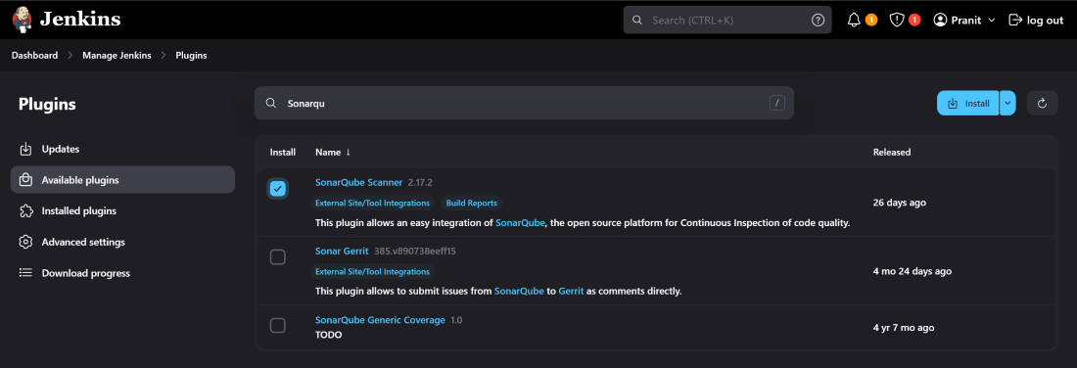1077x368 pixels.
Task: Click the Available plugins bag icon
Action: coord(25,180)
